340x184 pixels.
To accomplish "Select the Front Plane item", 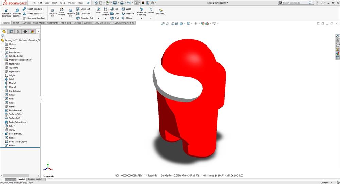I will coord(12,63).
